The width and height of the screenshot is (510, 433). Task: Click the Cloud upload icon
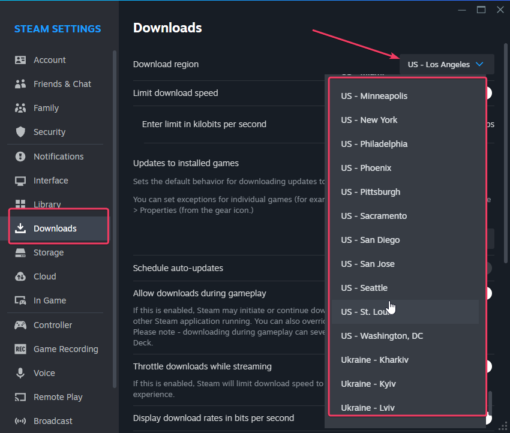(x=20, y=276)
